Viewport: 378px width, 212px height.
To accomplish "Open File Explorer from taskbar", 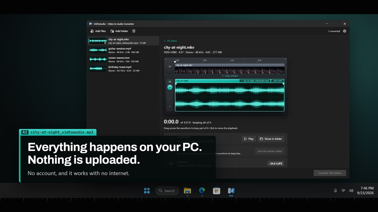I will tap(187, 191).
